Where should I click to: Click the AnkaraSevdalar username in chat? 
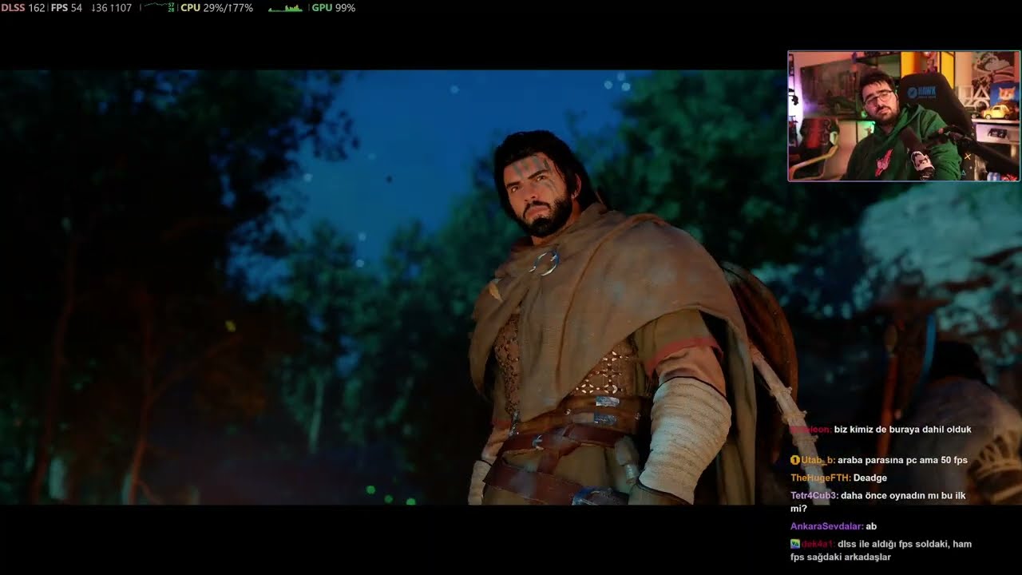click(x=827, y=526)
